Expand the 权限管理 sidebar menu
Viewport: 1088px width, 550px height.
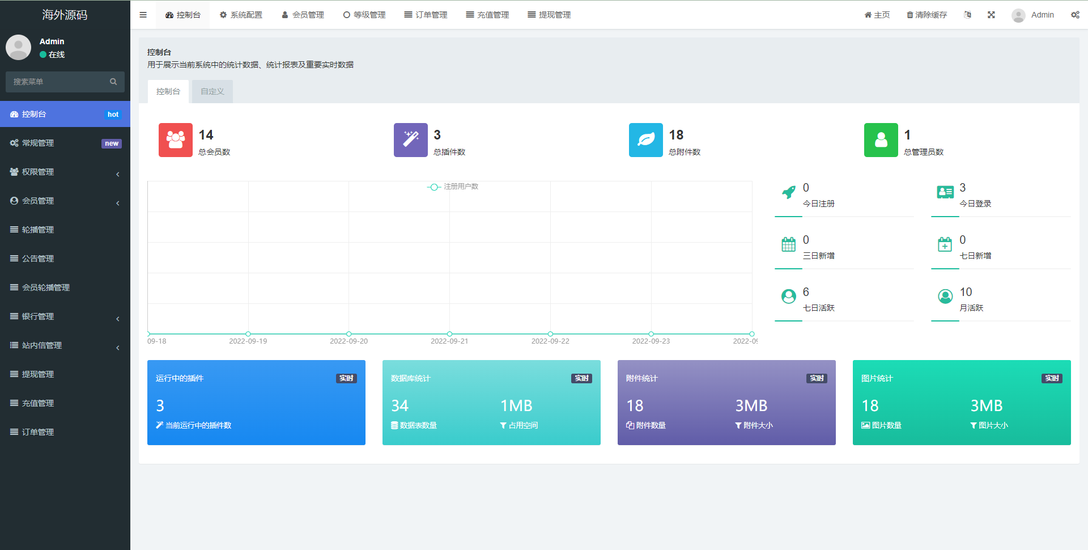[65, 172]
